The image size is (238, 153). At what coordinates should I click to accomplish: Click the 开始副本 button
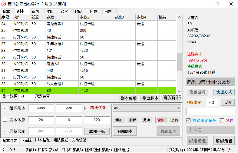click(124, 131)
